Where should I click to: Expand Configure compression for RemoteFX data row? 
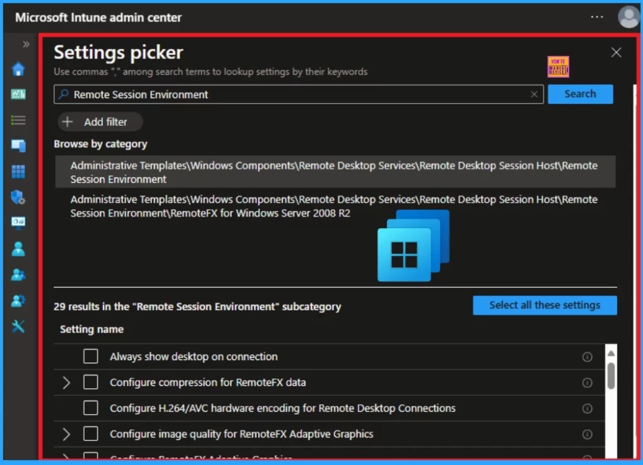(66, 383)
